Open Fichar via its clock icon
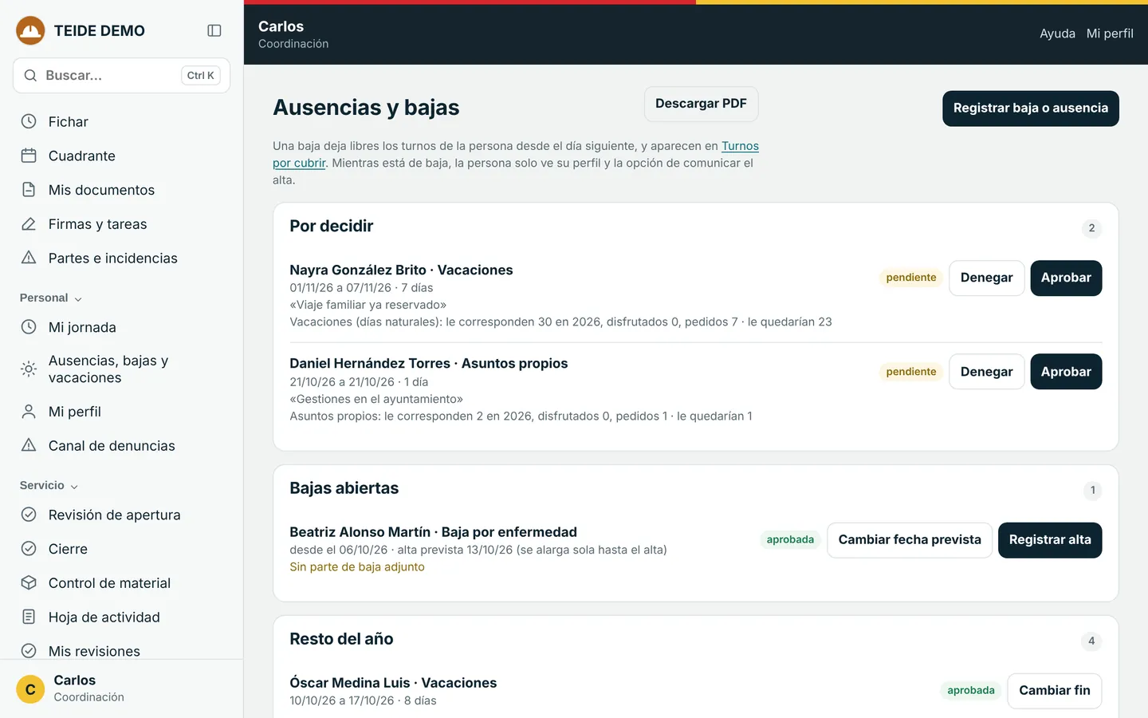Image resolution: width=1148 pixels, height=718 pixels. coord(29,121)
